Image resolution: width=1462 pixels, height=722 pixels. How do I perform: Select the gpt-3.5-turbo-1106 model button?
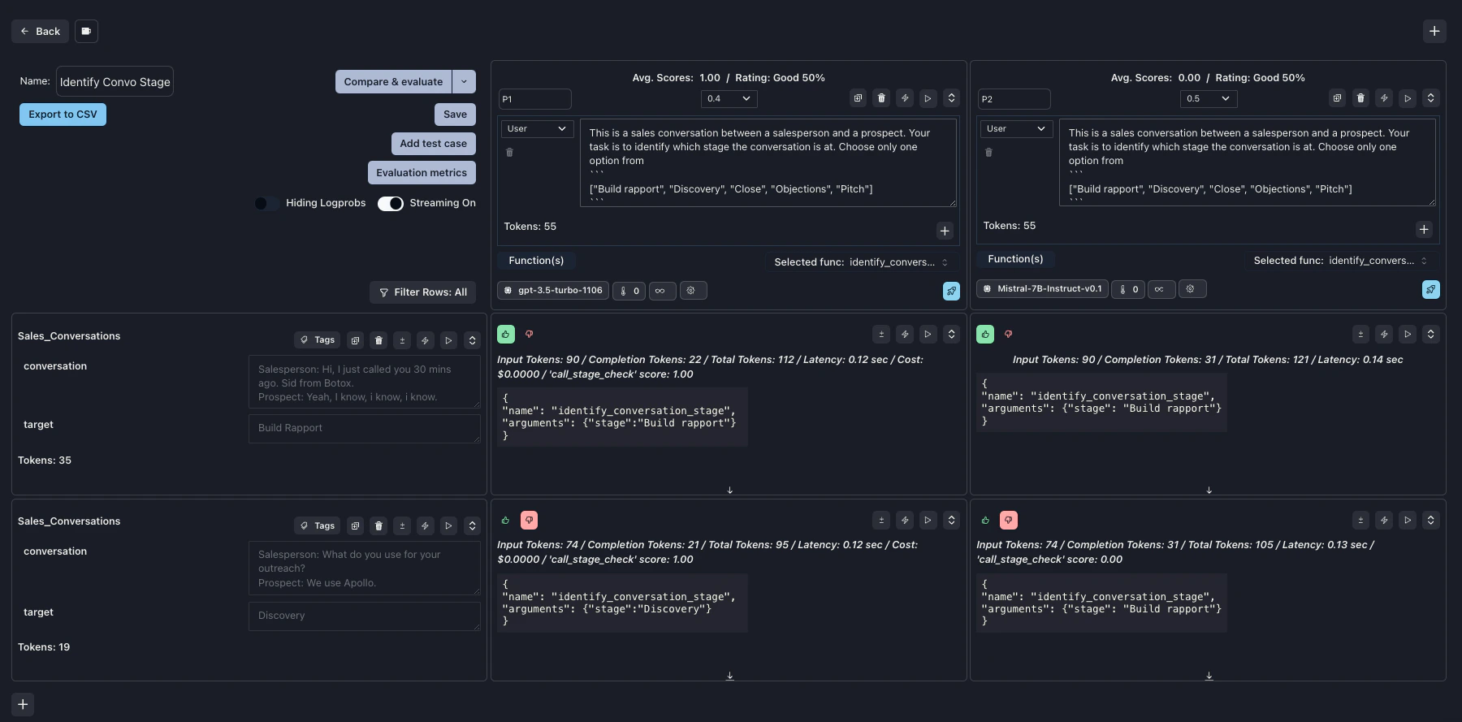coord(553,291)
